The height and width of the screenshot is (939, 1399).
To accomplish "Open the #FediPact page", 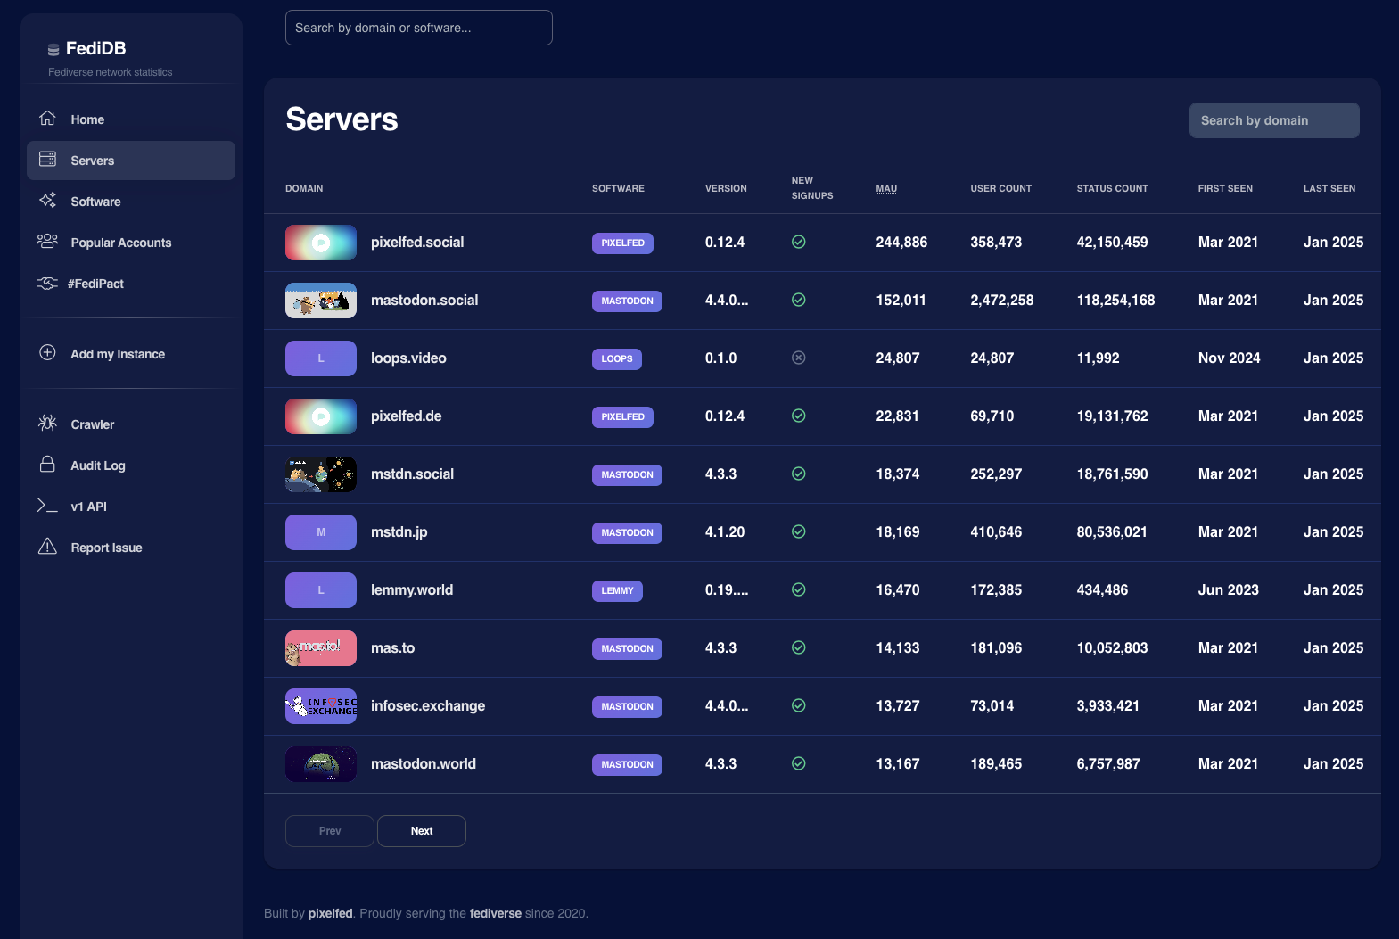I will click(131, 284).
